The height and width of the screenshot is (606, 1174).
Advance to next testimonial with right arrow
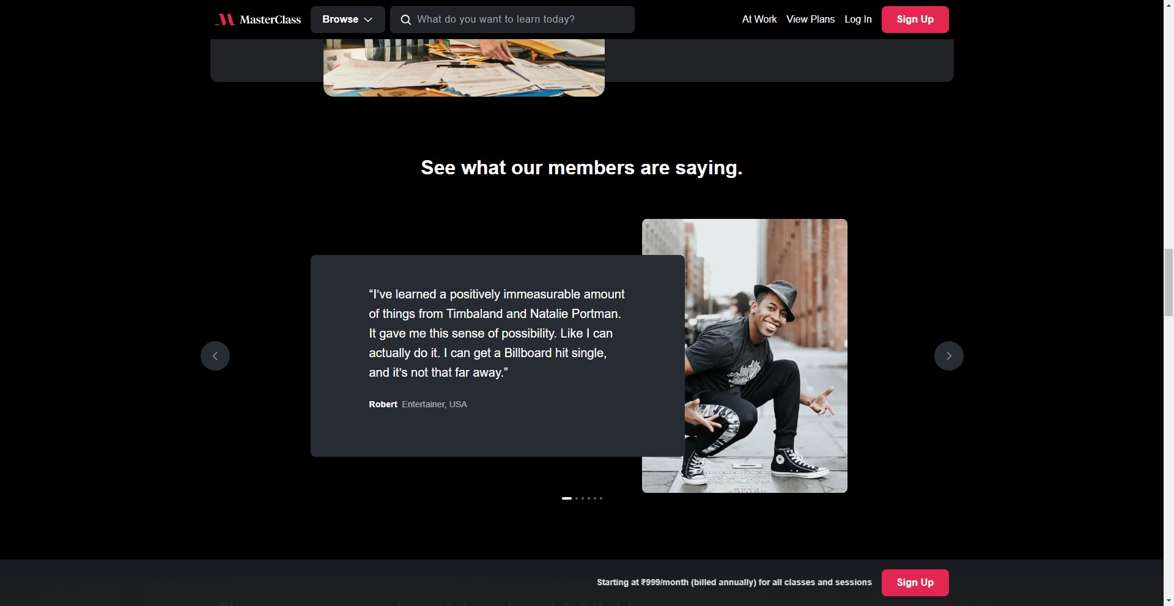949,356
